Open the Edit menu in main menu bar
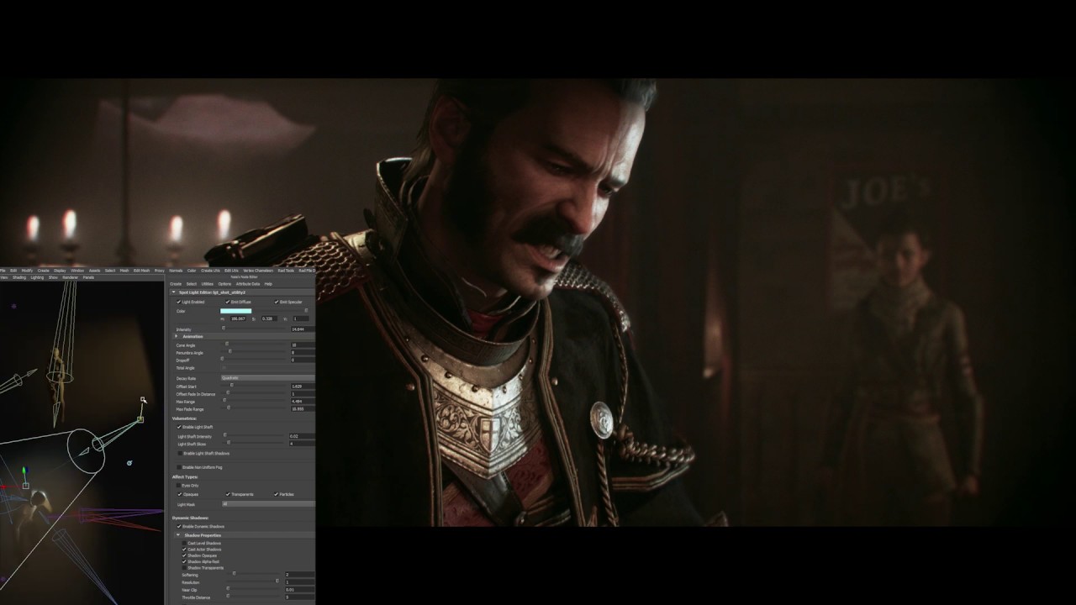 coord(13,271)
